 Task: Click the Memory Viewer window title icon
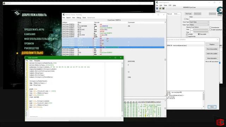(x=64, y=15)
